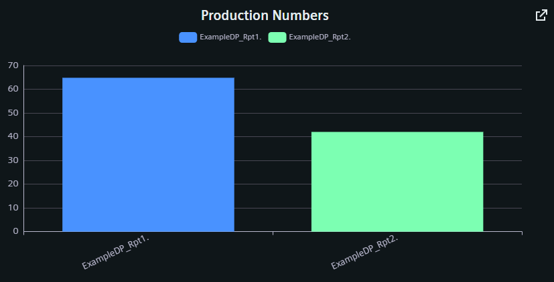Hide ExampleDP_Rpt1. series via legend label

click(230, 37)
